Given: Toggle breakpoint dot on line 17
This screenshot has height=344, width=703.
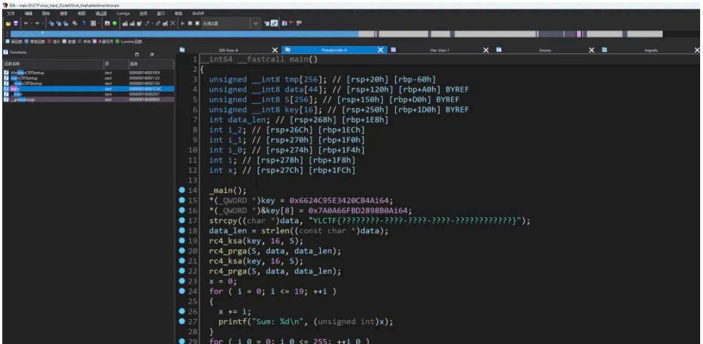Looking at the screenshot, I should pyautogui.click(x=182, y=220).
